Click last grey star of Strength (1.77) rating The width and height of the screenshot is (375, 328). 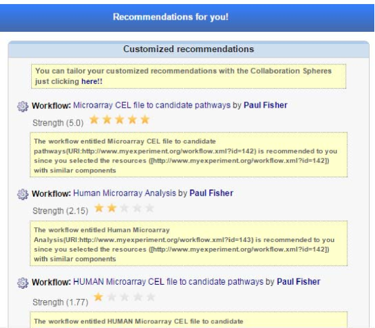(x=151, y=297)
